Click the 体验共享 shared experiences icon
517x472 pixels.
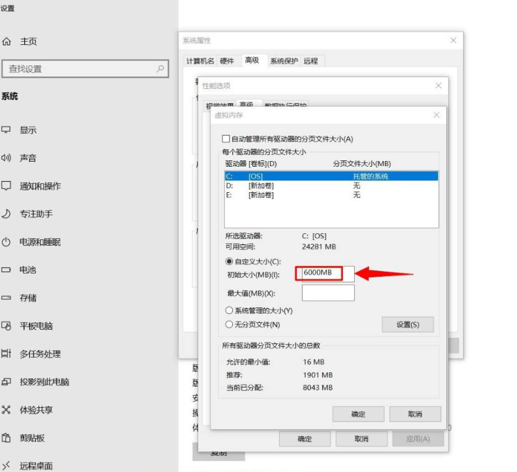click(6, 410)
